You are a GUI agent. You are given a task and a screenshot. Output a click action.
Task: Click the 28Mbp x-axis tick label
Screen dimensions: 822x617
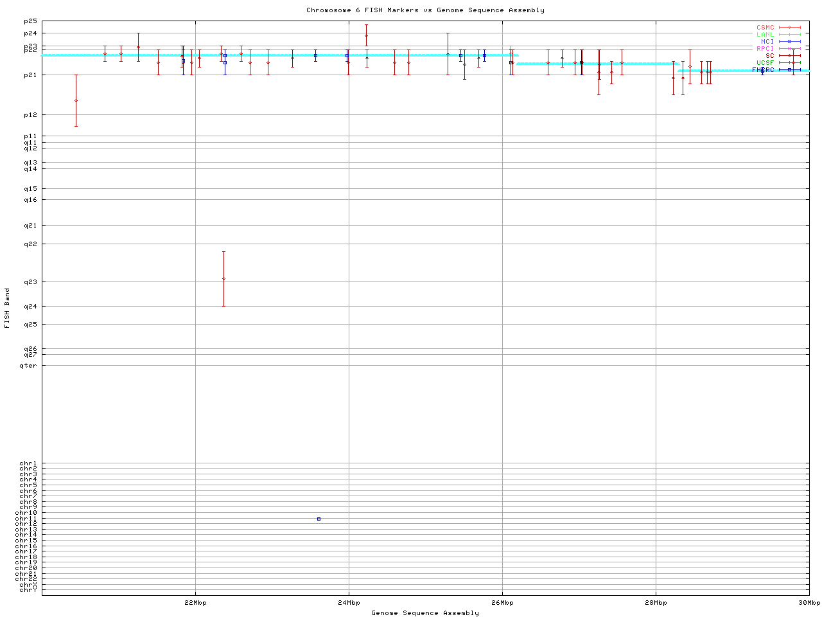point(656,603)
